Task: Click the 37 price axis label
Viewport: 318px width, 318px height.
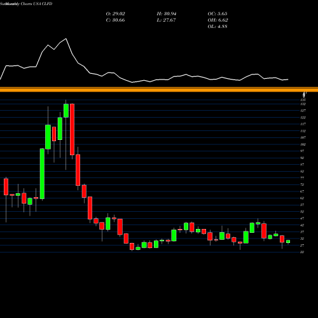Action: point(302,232)
